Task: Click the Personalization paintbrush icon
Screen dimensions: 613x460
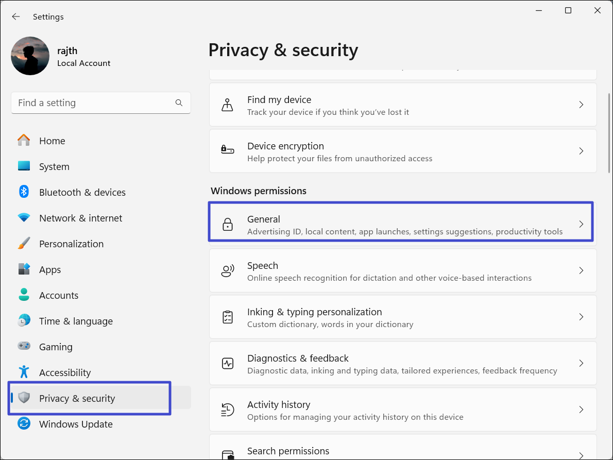Action: [24, 244]
